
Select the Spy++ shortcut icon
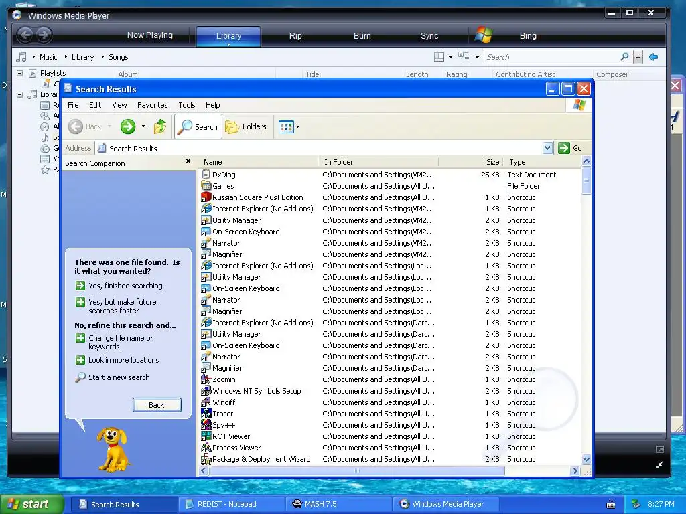[206, 425]
